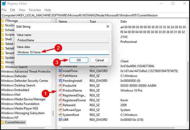This screenshot has height=130, width=190.
Task: Click the tree pane vertical scrollbar thumb
Action: (x=53, y=113)
